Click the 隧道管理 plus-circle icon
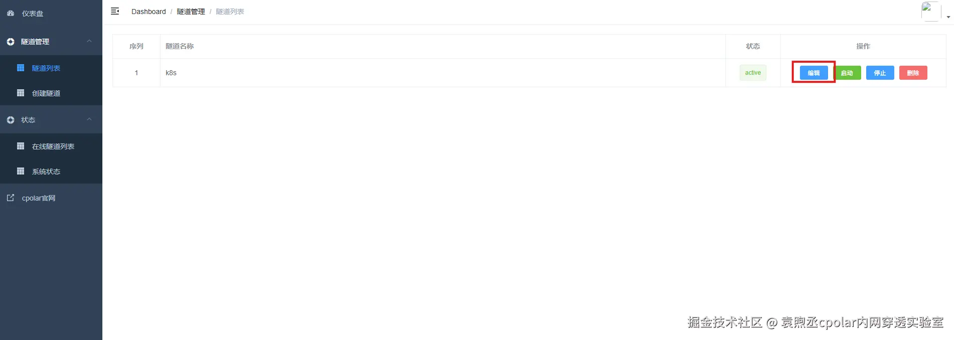 click(x=11, y=42)
